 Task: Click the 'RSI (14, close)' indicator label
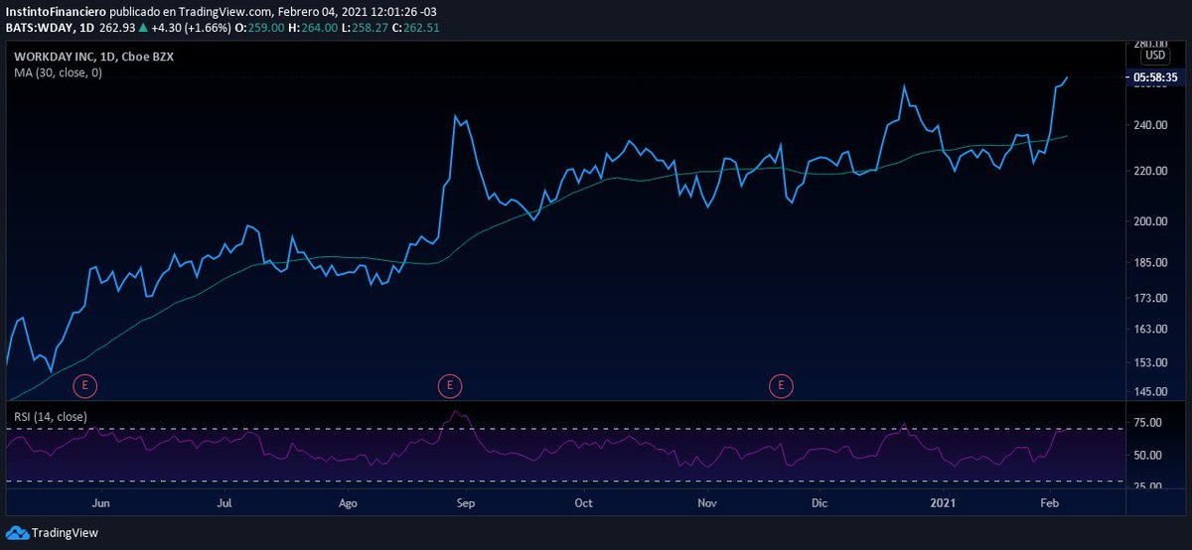[50, 416]
